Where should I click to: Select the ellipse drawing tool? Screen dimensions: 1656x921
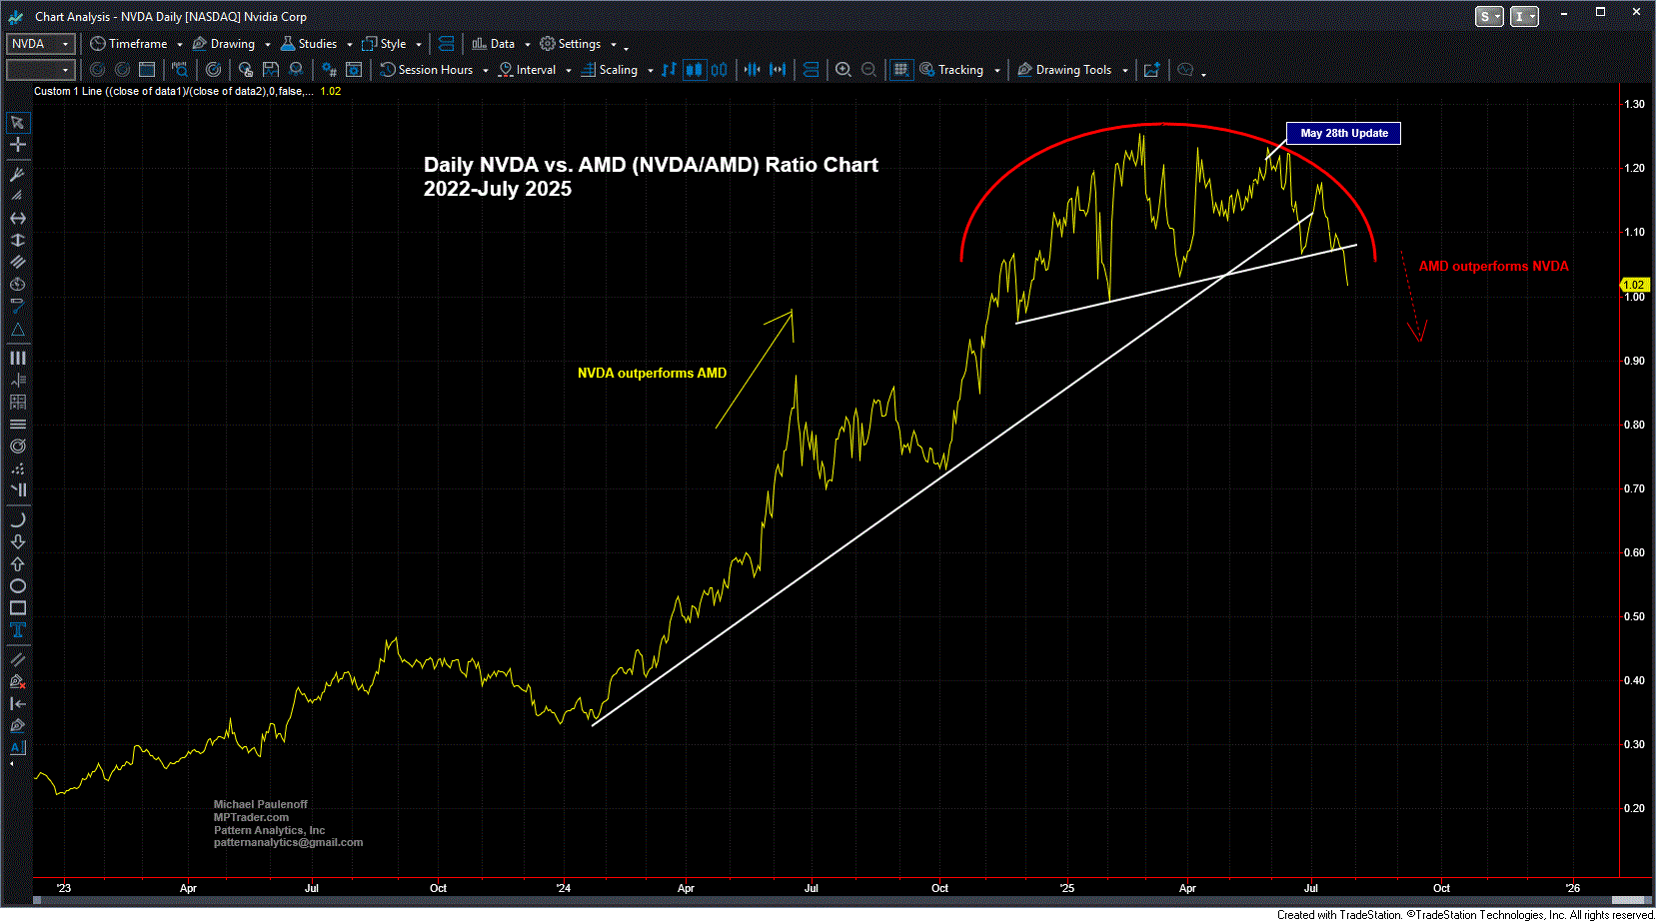(x=17, y=585)
